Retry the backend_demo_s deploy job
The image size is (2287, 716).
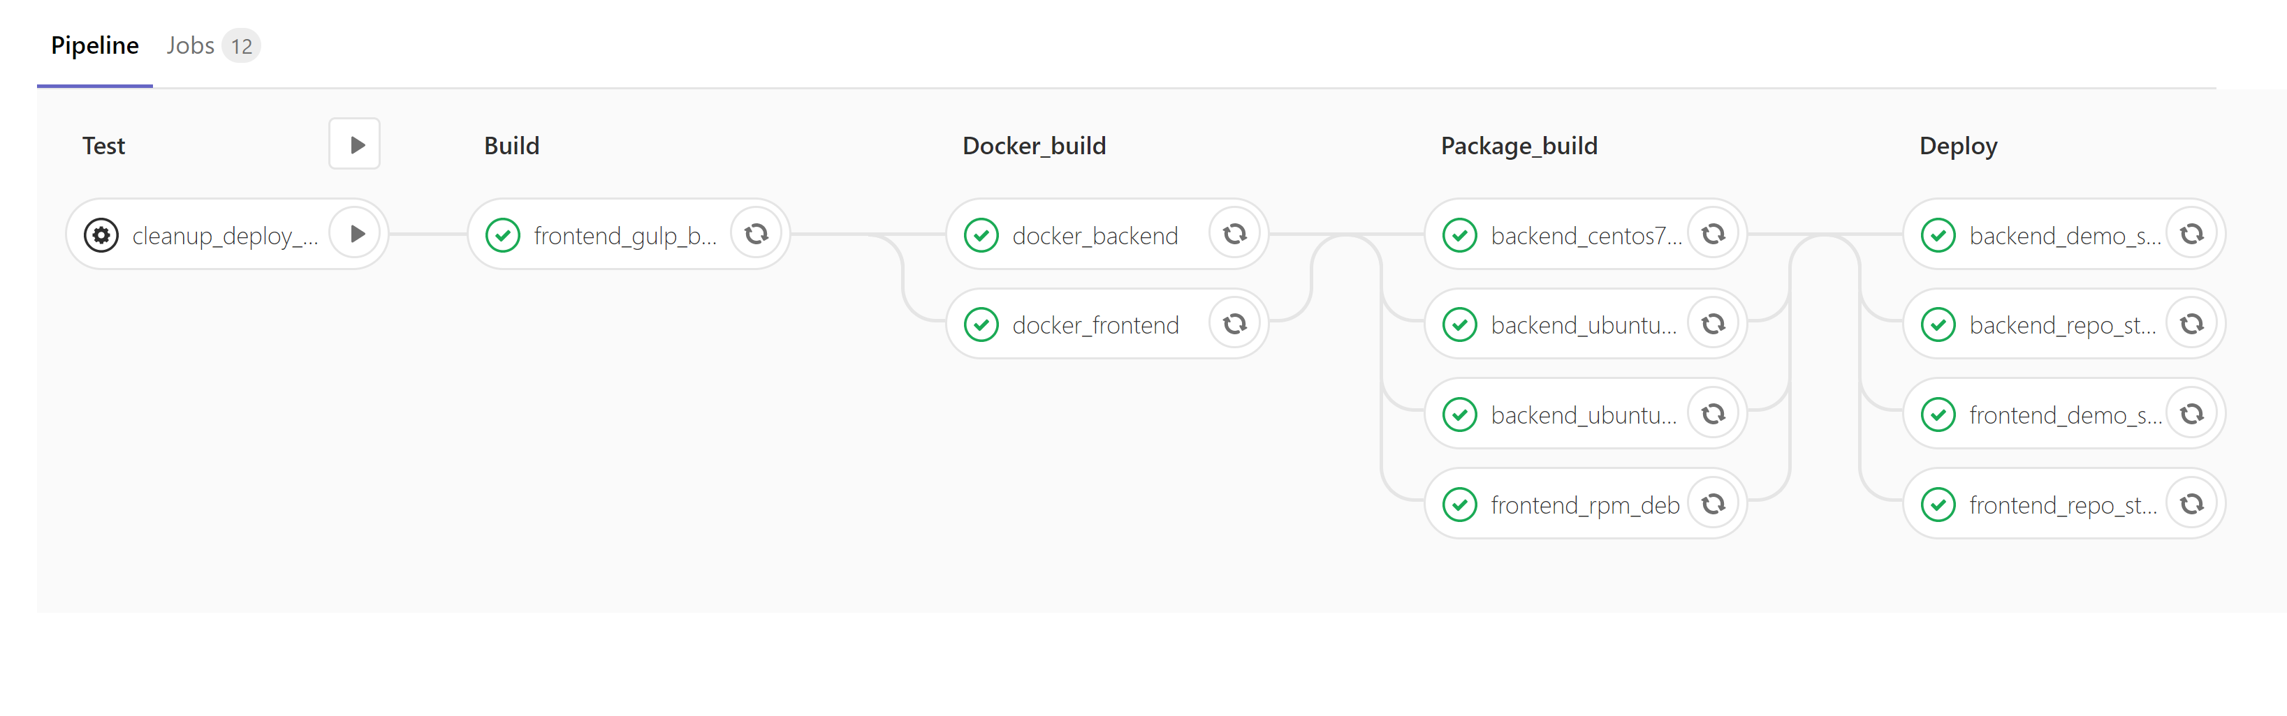(2192, 234)
